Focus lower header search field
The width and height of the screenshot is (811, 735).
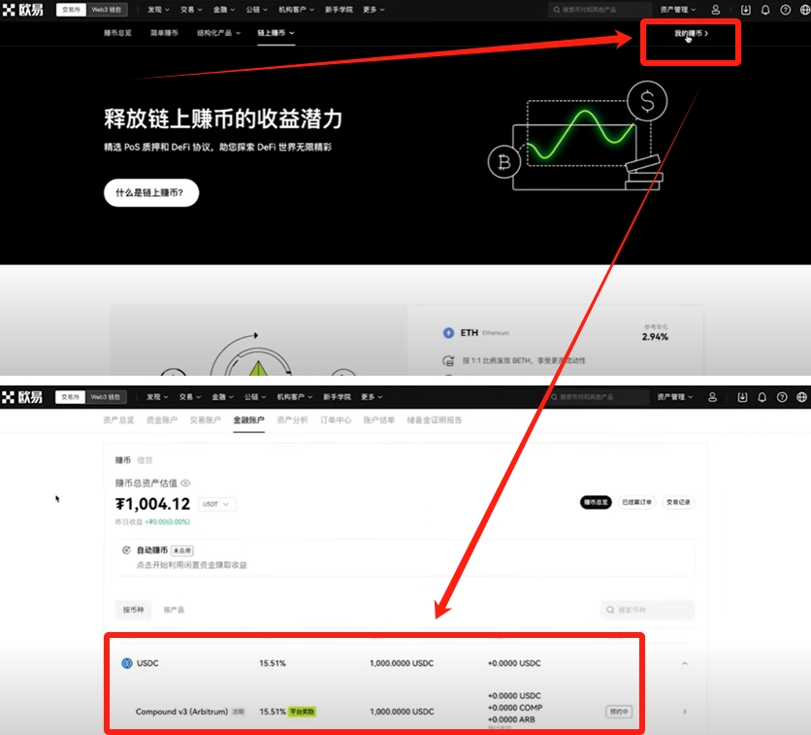click(x=597, y=397)
